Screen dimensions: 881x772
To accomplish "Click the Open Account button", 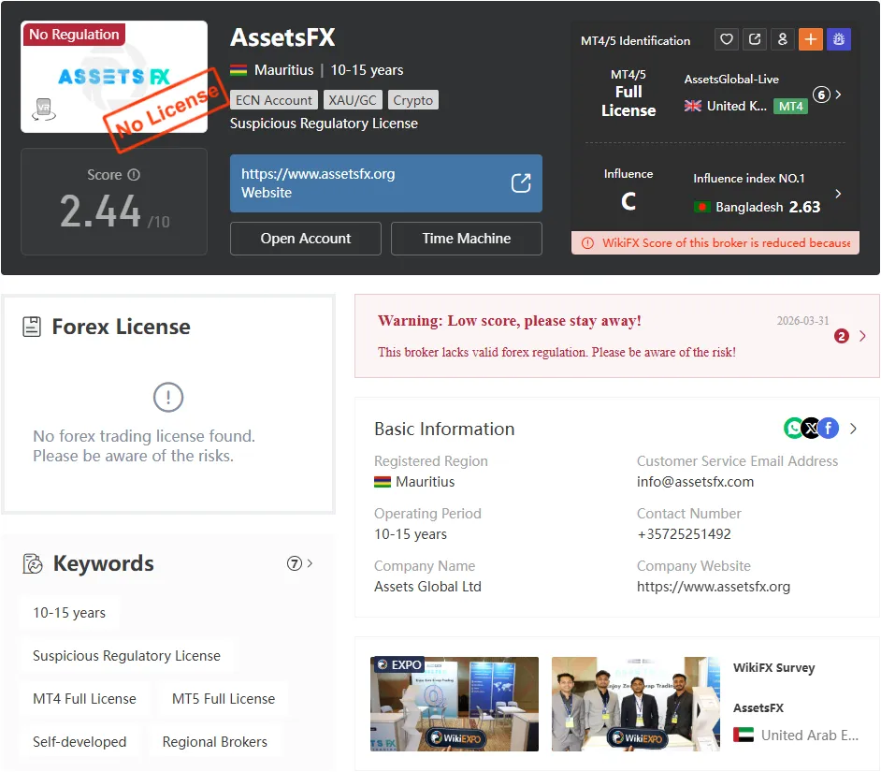I will 306,239.
